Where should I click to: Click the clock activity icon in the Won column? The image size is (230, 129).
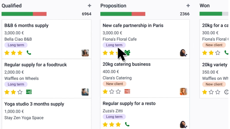[x=227, y=92]
